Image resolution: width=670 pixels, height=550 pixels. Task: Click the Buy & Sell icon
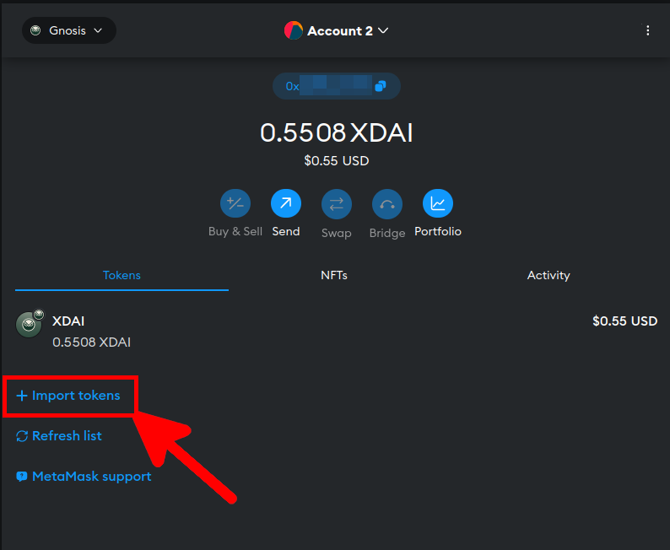coord(235,203)
